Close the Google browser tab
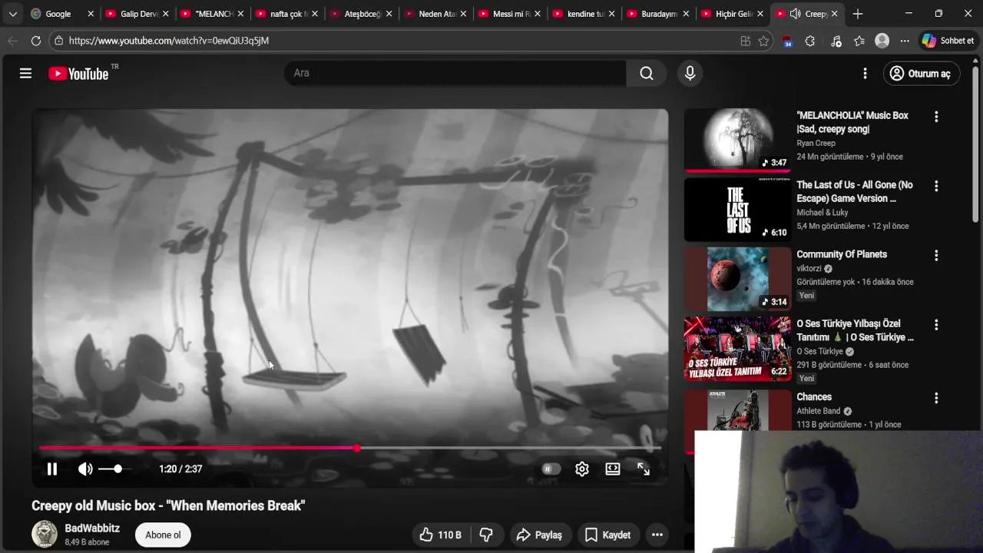 click(90, 14)
